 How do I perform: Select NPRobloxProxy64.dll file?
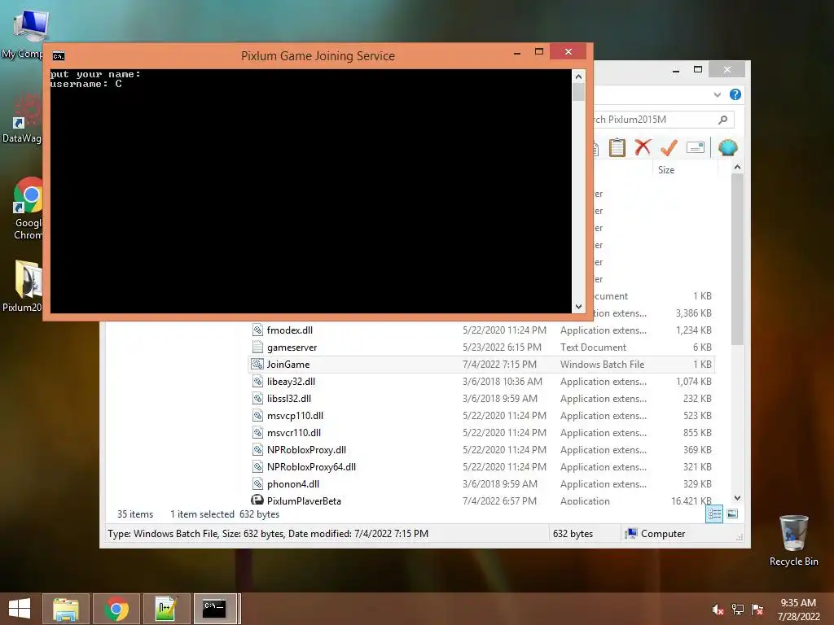pyautogui.click(x=311, y=466)
